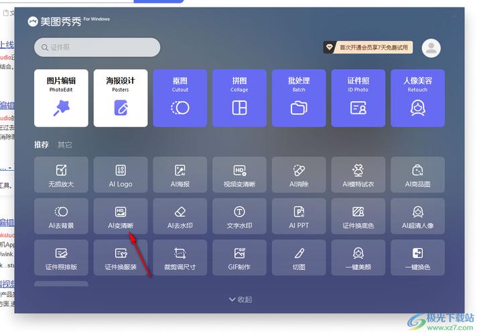Open the 图片编辑 PhotoEdit tile

pyautogui.click(x=61, y=98)
